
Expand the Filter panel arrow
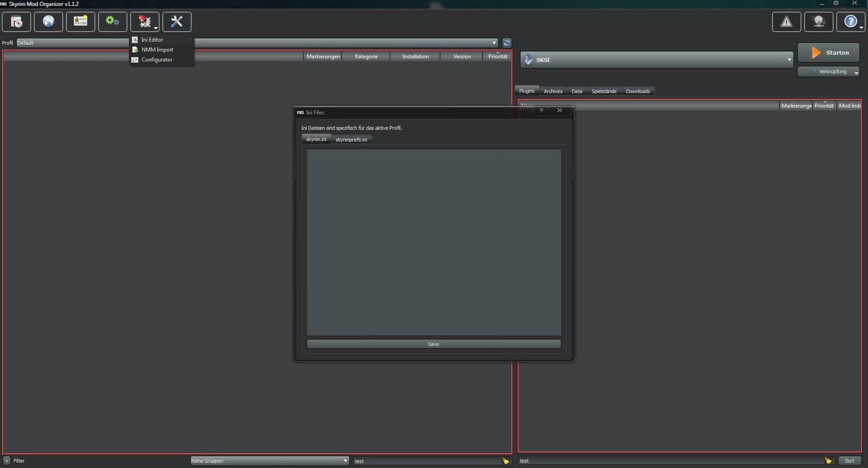tap(7, 461)
